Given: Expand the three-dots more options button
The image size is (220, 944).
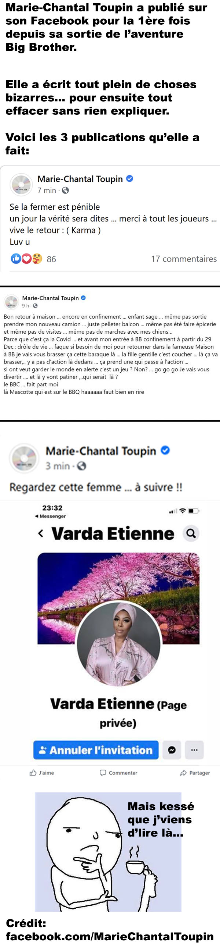Looking at the screenshot, I should [194, 750].
